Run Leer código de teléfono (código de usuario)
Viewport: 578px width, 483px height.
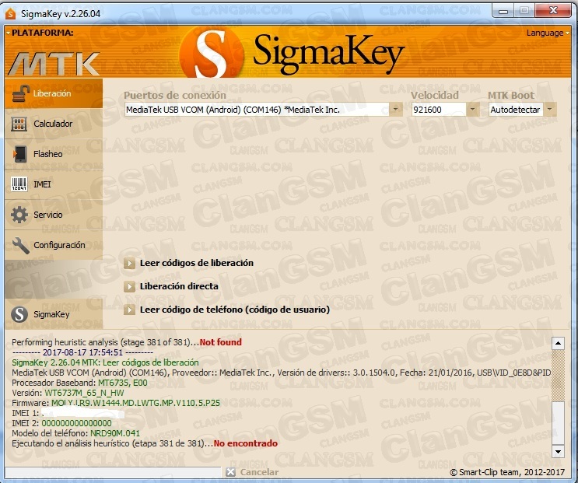(235, 310)
